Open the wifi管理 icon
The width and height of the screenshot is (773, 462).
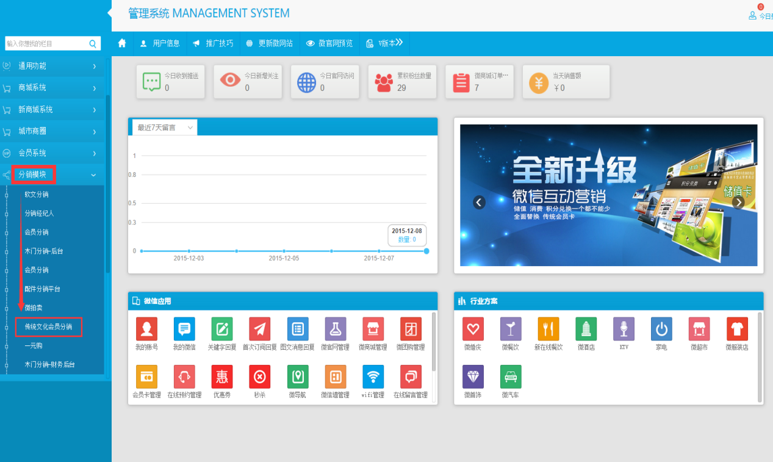click(373, 377)
